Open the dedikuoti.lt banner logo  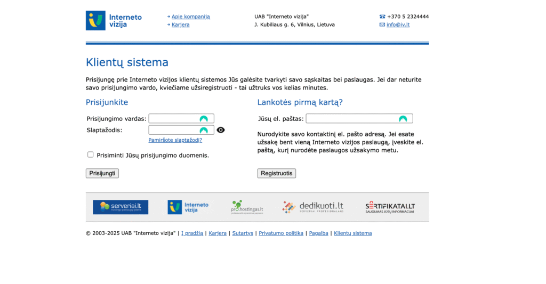click(312, 207)
